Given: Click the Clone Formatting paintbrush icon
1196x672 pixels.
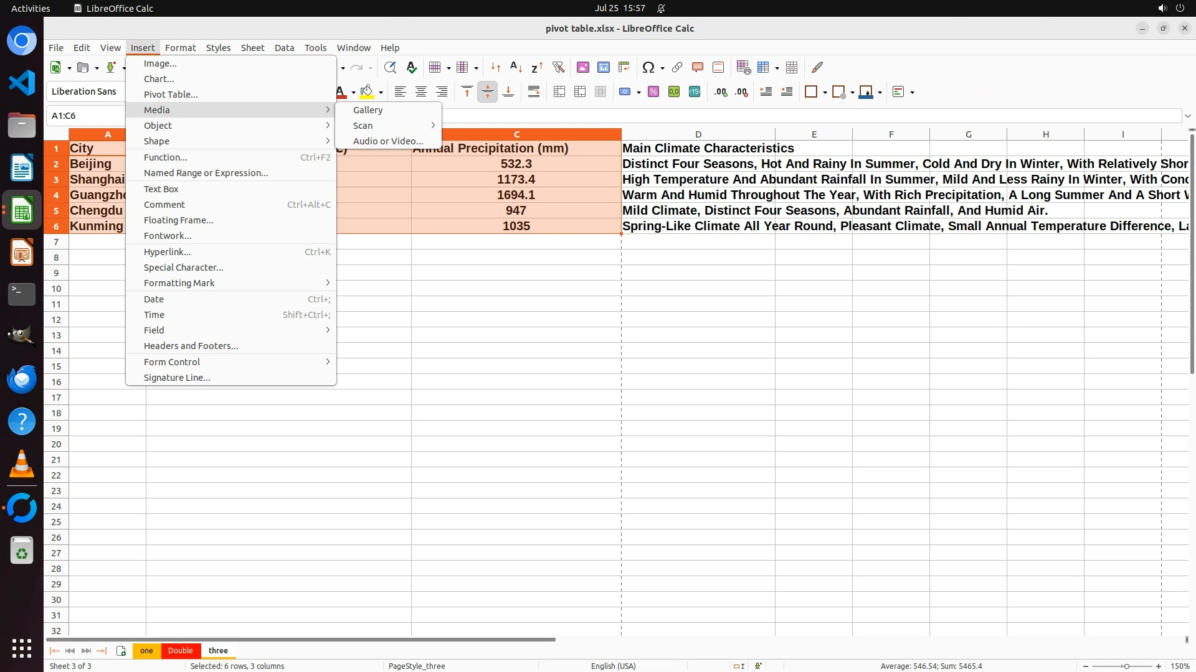Looking at the screenshot, I should 817,67.
